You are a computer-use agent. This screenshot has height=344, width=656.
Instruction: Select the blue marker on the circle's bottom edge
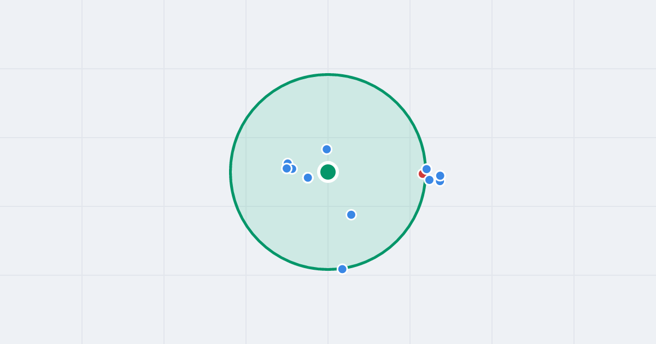coord(342,269)
